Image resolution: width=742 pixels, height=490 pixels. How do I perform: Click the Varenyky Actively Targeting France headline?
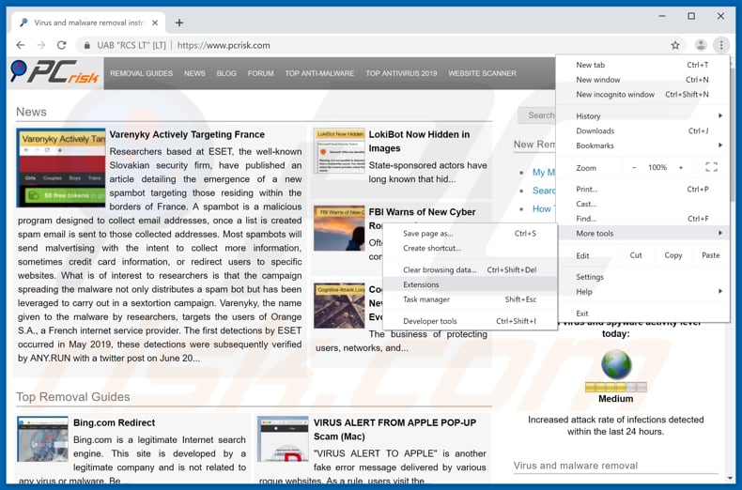click(187, 134)
